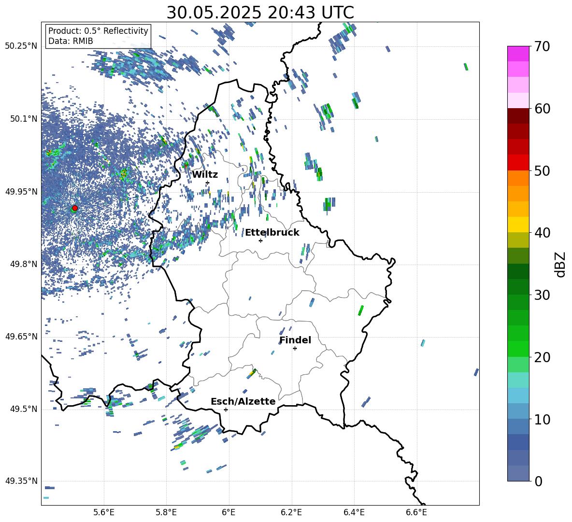Click the Findel location label
Viewport: 572px width, 522px height.
point(295,340)
